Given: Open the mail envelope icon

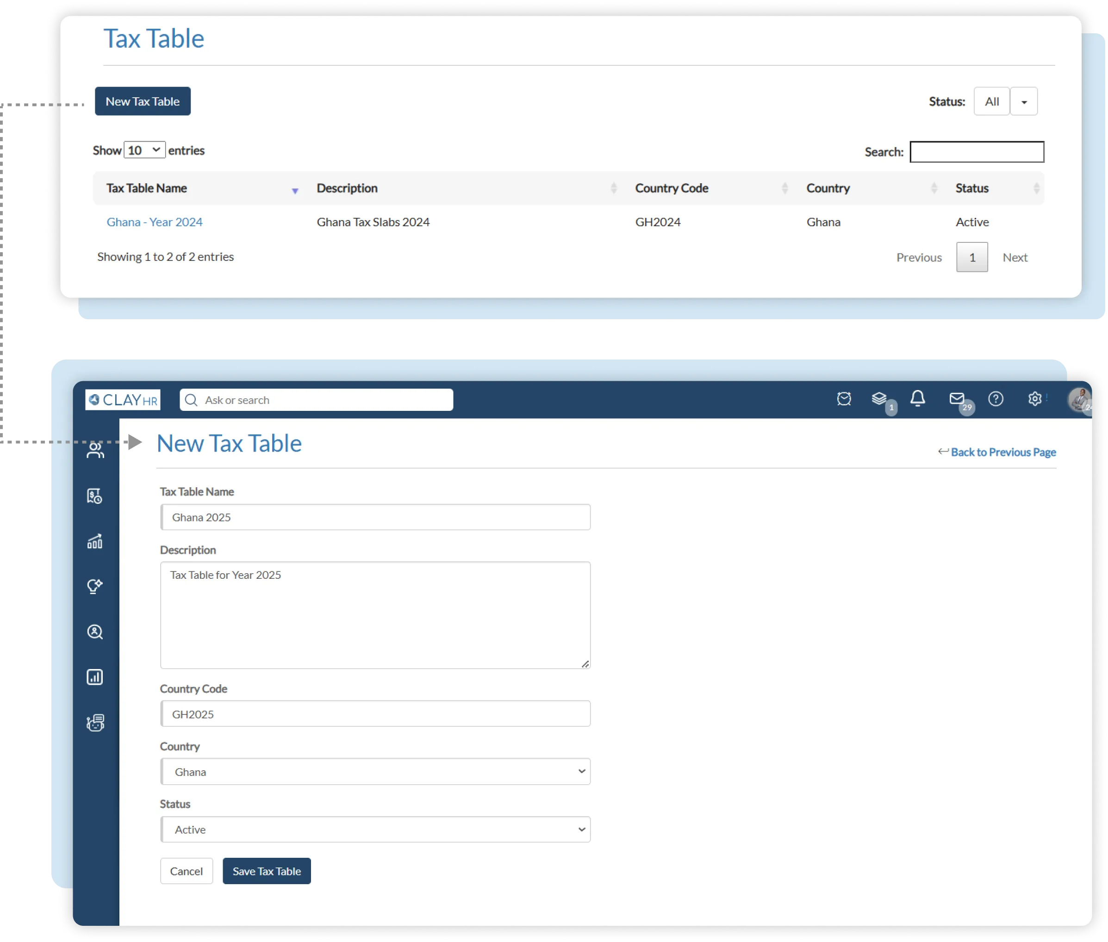Looking at the screenshot, I should (956, 399).
